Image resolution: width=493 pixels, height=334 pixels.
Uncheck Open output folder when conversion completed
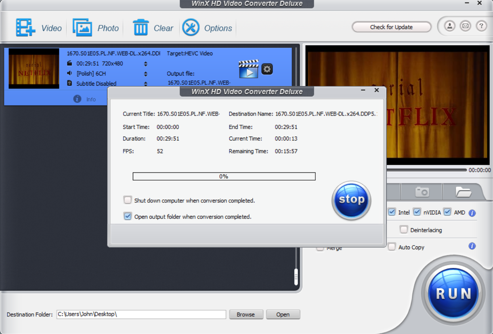point(128,216)
